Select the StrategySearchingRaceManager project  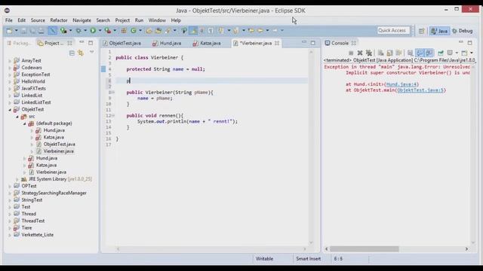tap(54, 193)
